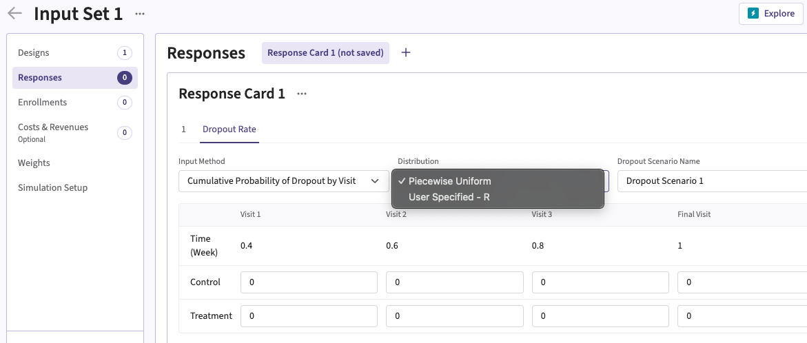Click the Treatment Visit 2 input field
807x343 pixels.
[454, 316]
